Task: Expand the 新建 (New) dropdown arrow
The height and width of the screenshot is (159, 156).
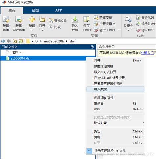Action: 32,30
